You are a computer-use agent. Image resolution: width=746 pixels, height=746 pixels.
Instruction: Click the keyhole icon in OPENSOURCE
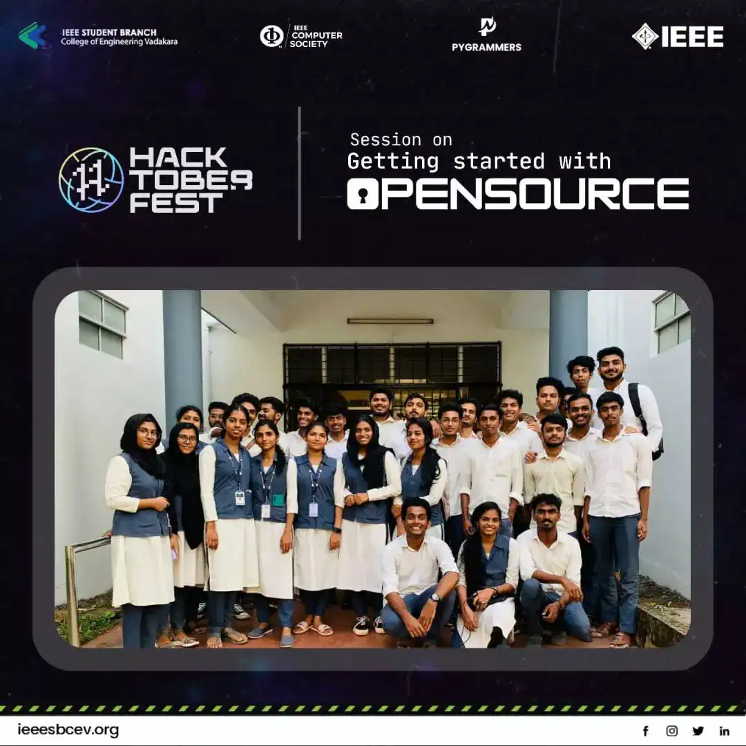pos(363,194)
